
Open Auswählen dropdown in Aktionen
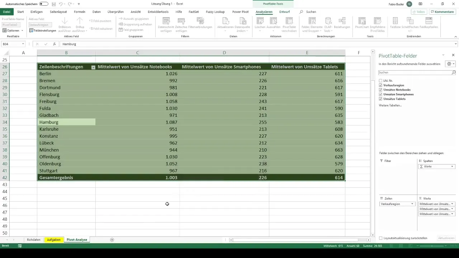coord(274,24)
